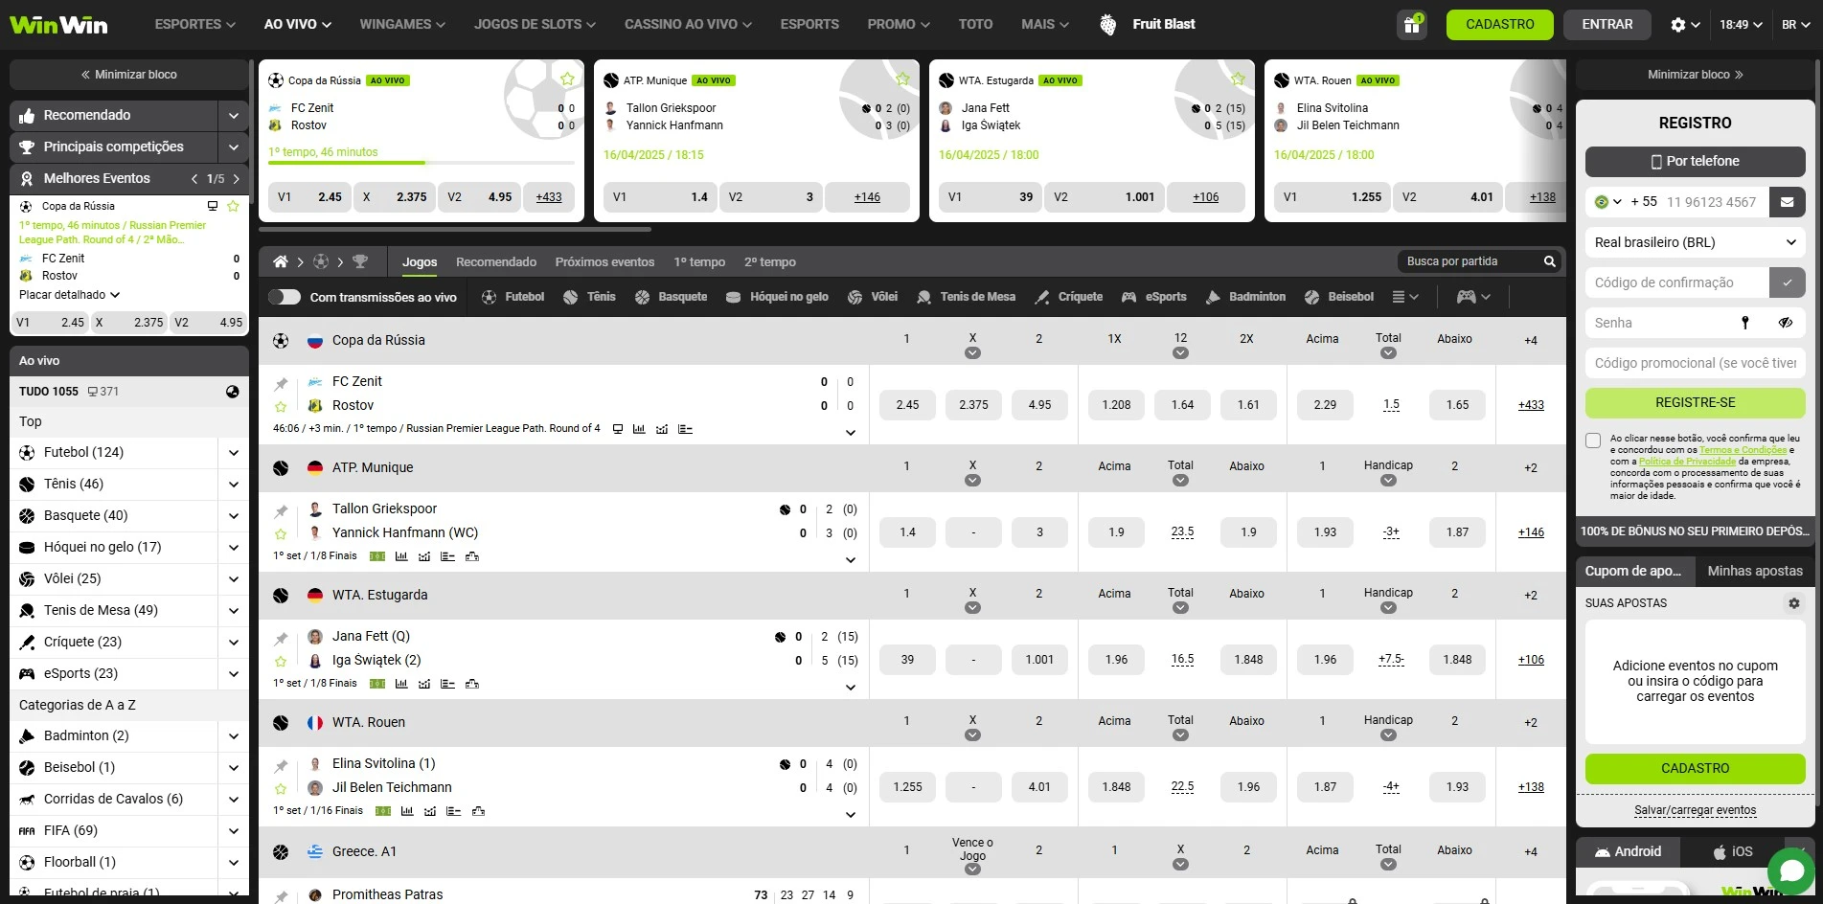This screenshot has width=1823, height=904.
Task: Click the green REGISTRE-SE button
Action: (1694, 403)
